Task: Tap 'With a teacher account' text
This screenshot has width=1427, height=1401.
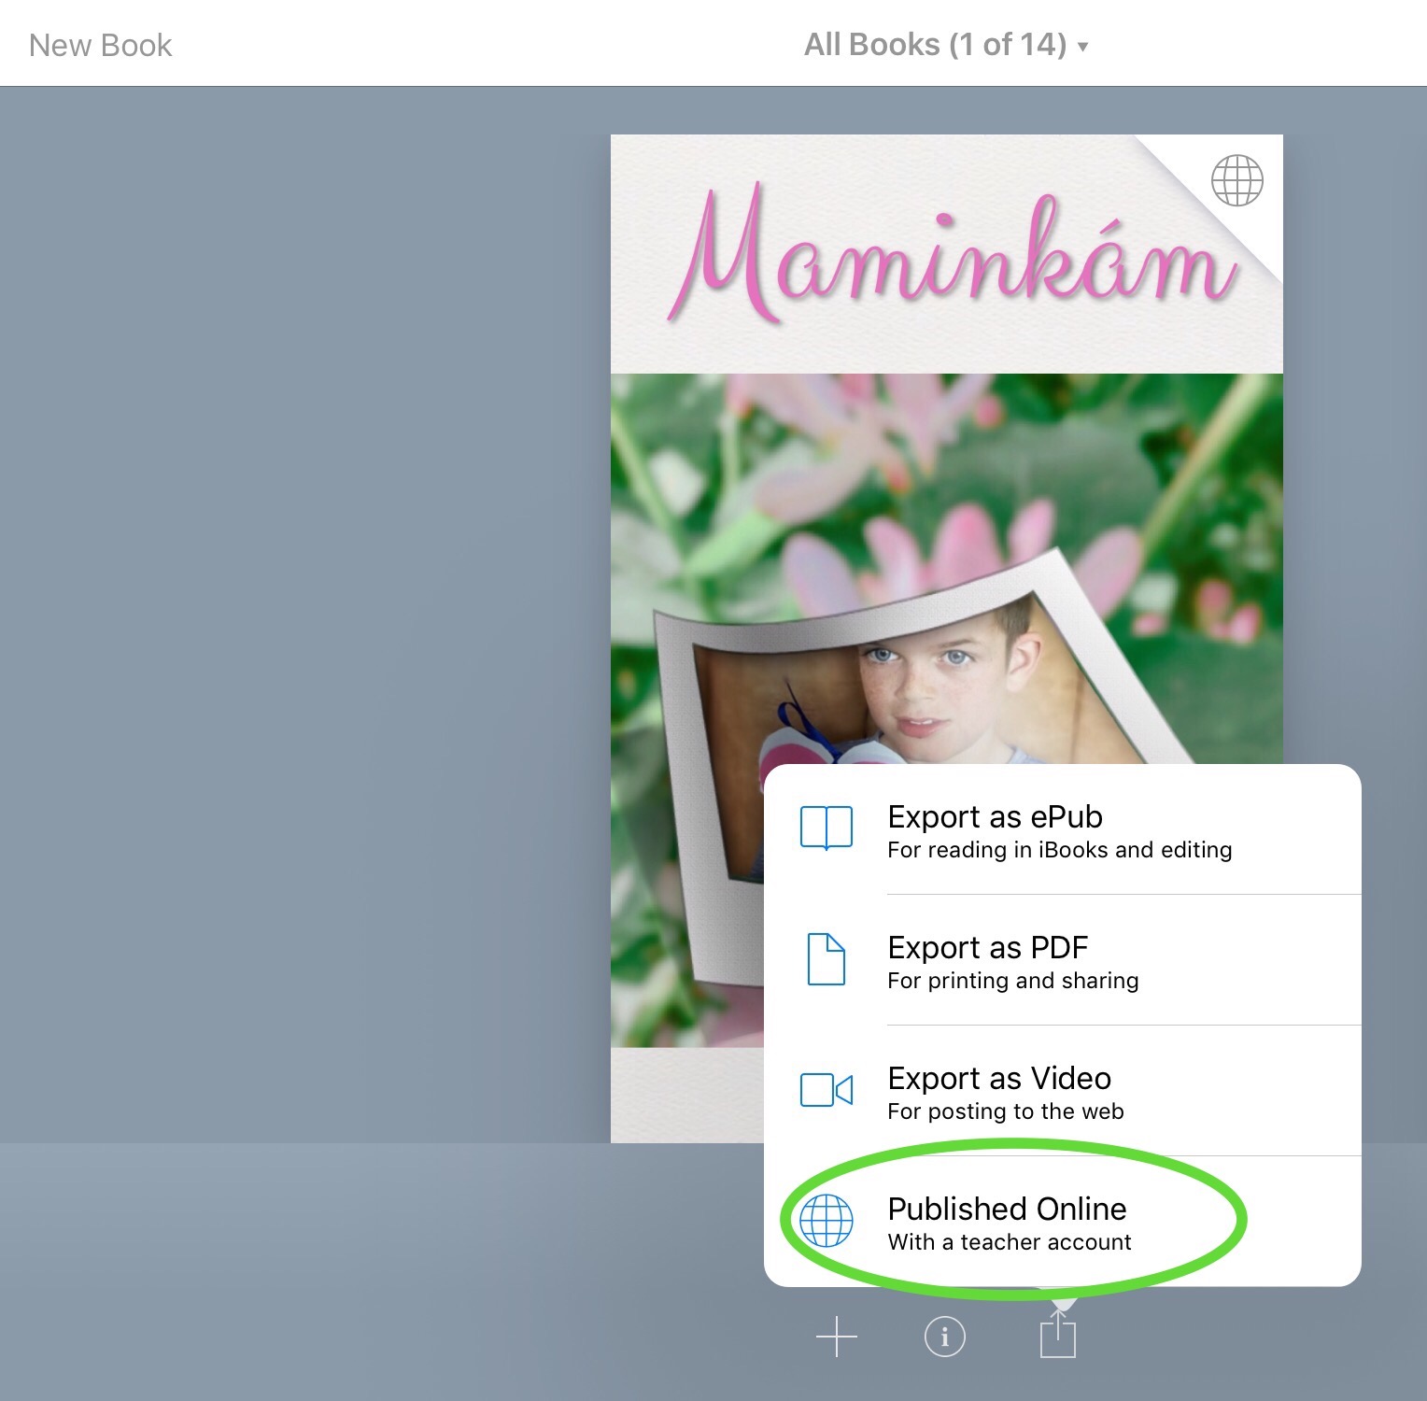Action: click(1009, 1242)
